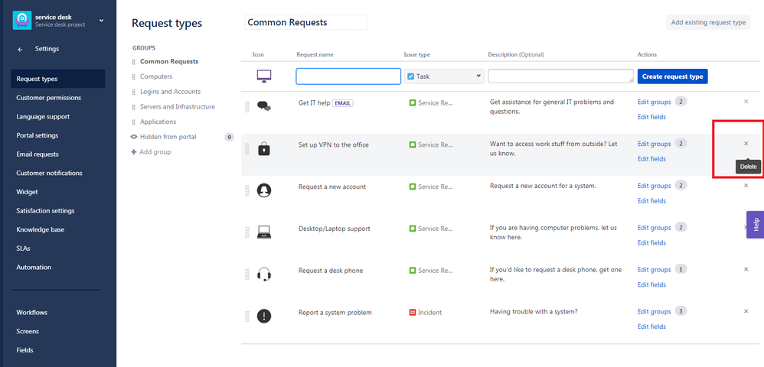This screenshot has width=764, height=367.
Task: Click the Get IT help chat bubbles icon
Action: coord(263,106)
